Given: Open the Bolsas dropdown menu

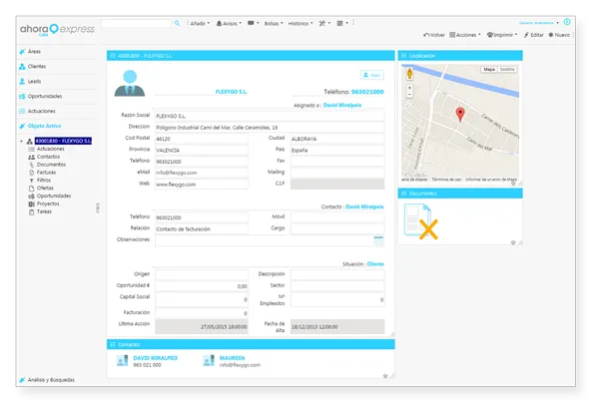Looking at the screenshot, I should click(x=274, y=23).
